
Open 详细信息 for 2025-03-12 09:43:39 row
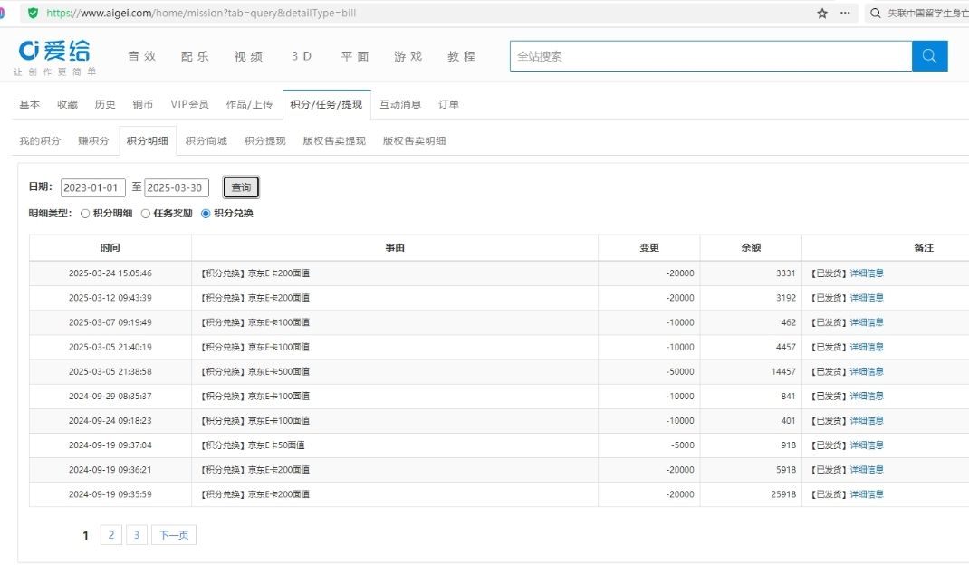click(867, 298)
